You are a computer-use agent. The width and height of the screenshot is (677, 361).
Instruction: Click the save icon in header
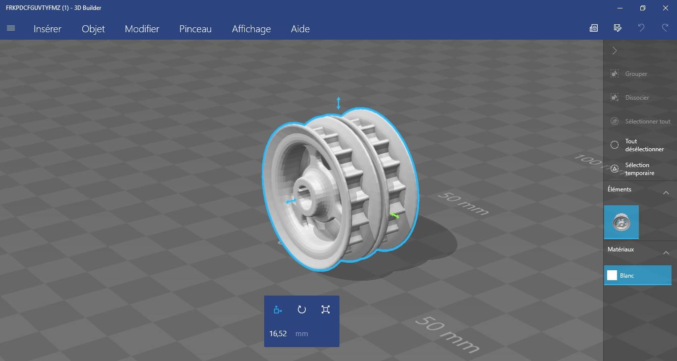(618, 28)
